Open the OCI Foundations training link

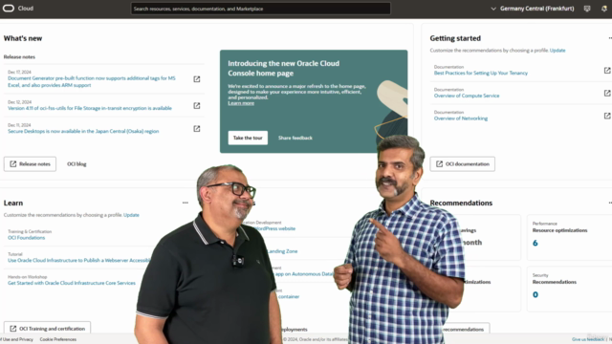[x=26, y=238]
